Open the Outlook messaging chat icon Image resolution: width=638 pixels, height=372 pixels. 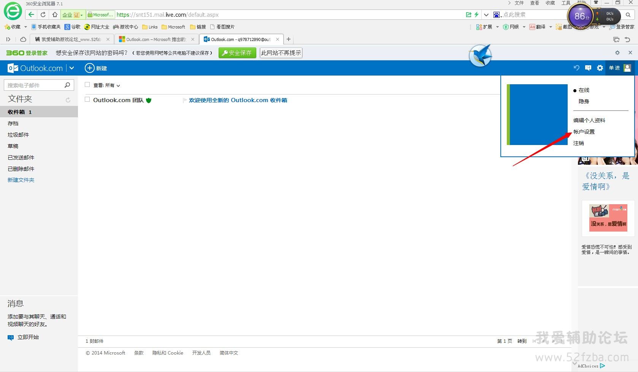pos(588,68)
